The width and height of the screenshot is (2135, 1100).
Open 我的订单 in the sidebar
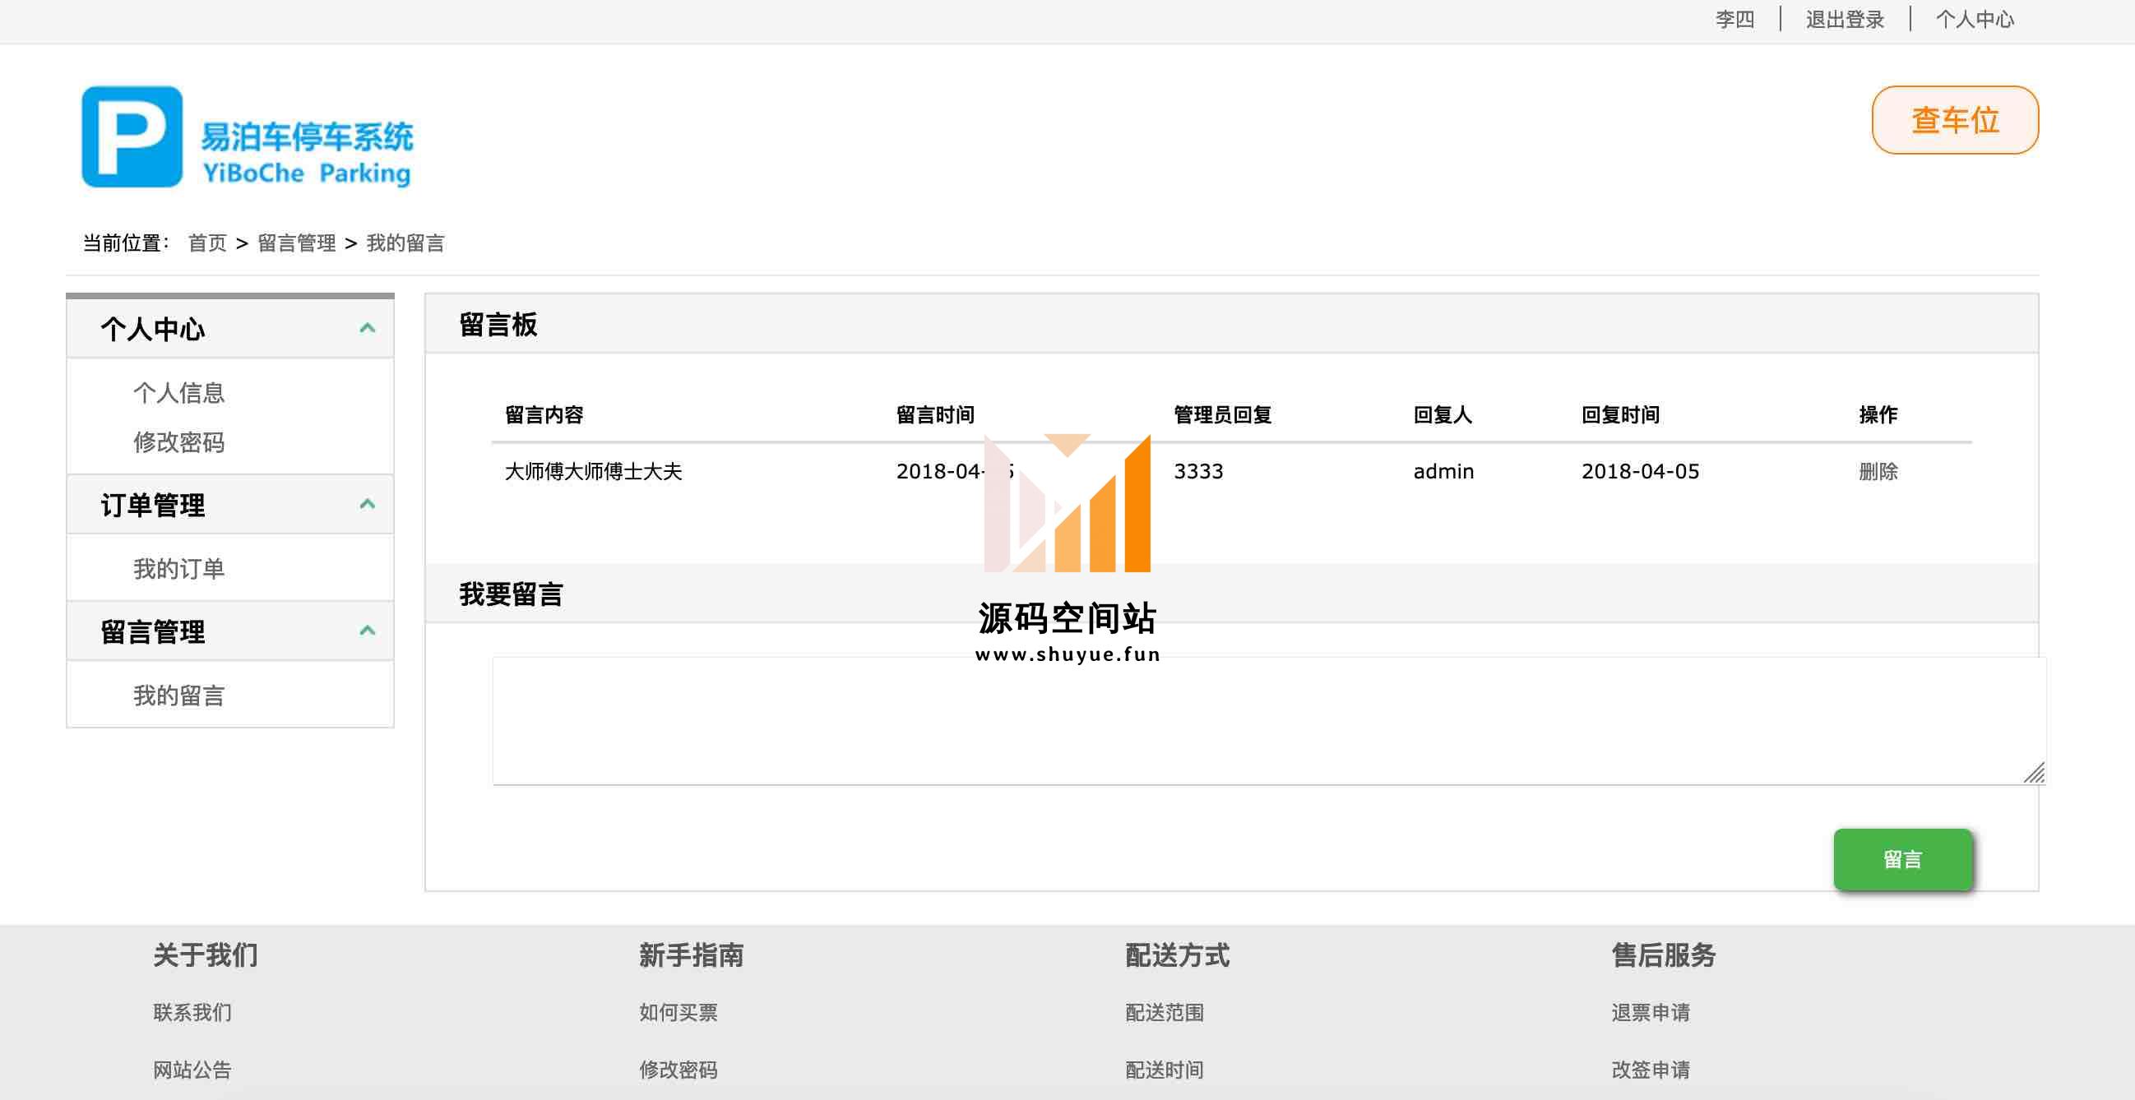179,569
